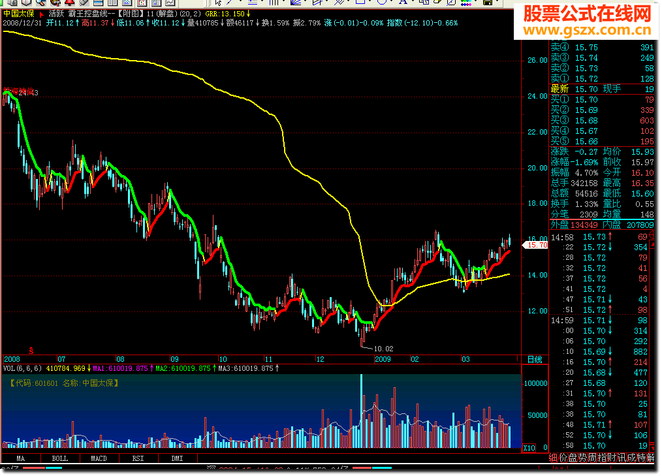Screen dimensions: 662x476
Task: Click the red S marker on chart
Action: tap(31, 350)
